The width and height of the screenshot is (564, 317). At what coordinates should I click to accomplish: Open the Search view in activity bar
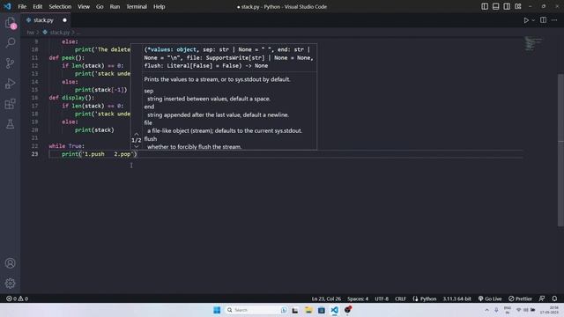(11, 43)
